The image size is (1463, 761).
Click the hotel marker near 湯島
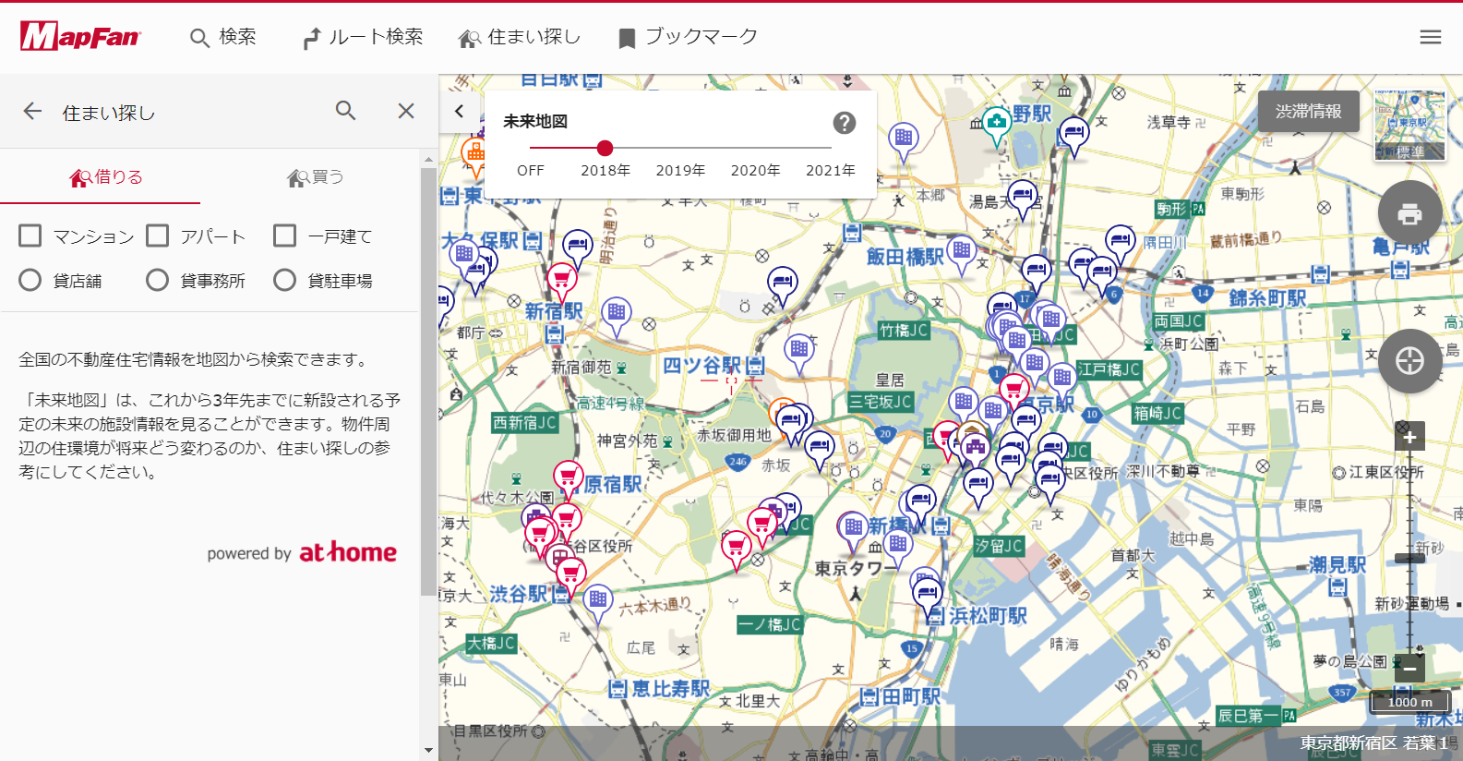pos(1022,198)
